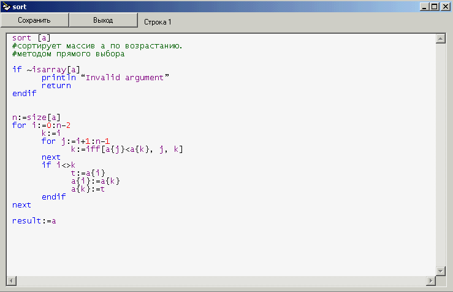Click the 'n:=size[a]' line
The height and width of the screenshot is (292, 453).
pyautogui.click(x=36, y=118)
